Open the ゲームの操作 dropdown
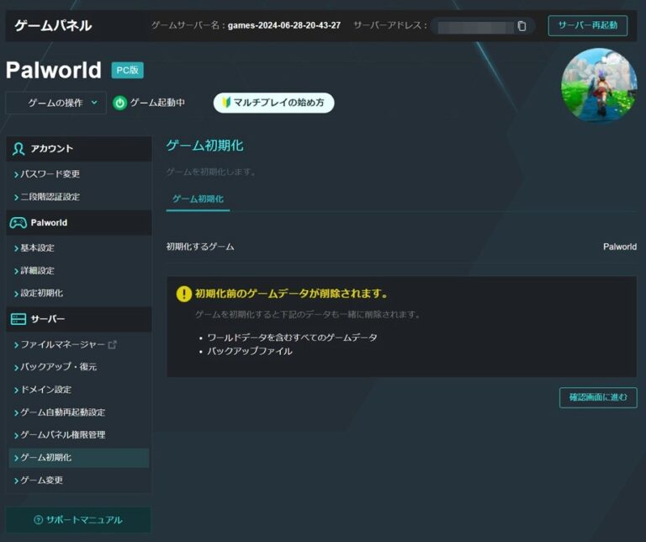 pos(56,103)
